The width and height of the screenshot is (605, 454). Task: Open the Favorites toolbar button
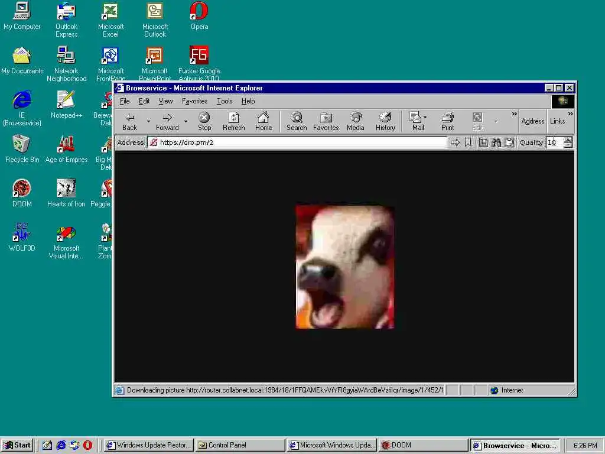click(x=326, y=121)
